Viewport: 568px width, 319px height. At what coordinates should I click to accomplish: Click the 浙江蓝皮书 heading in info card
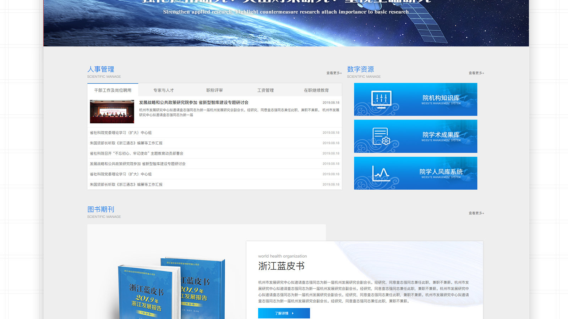click(281, 266)
